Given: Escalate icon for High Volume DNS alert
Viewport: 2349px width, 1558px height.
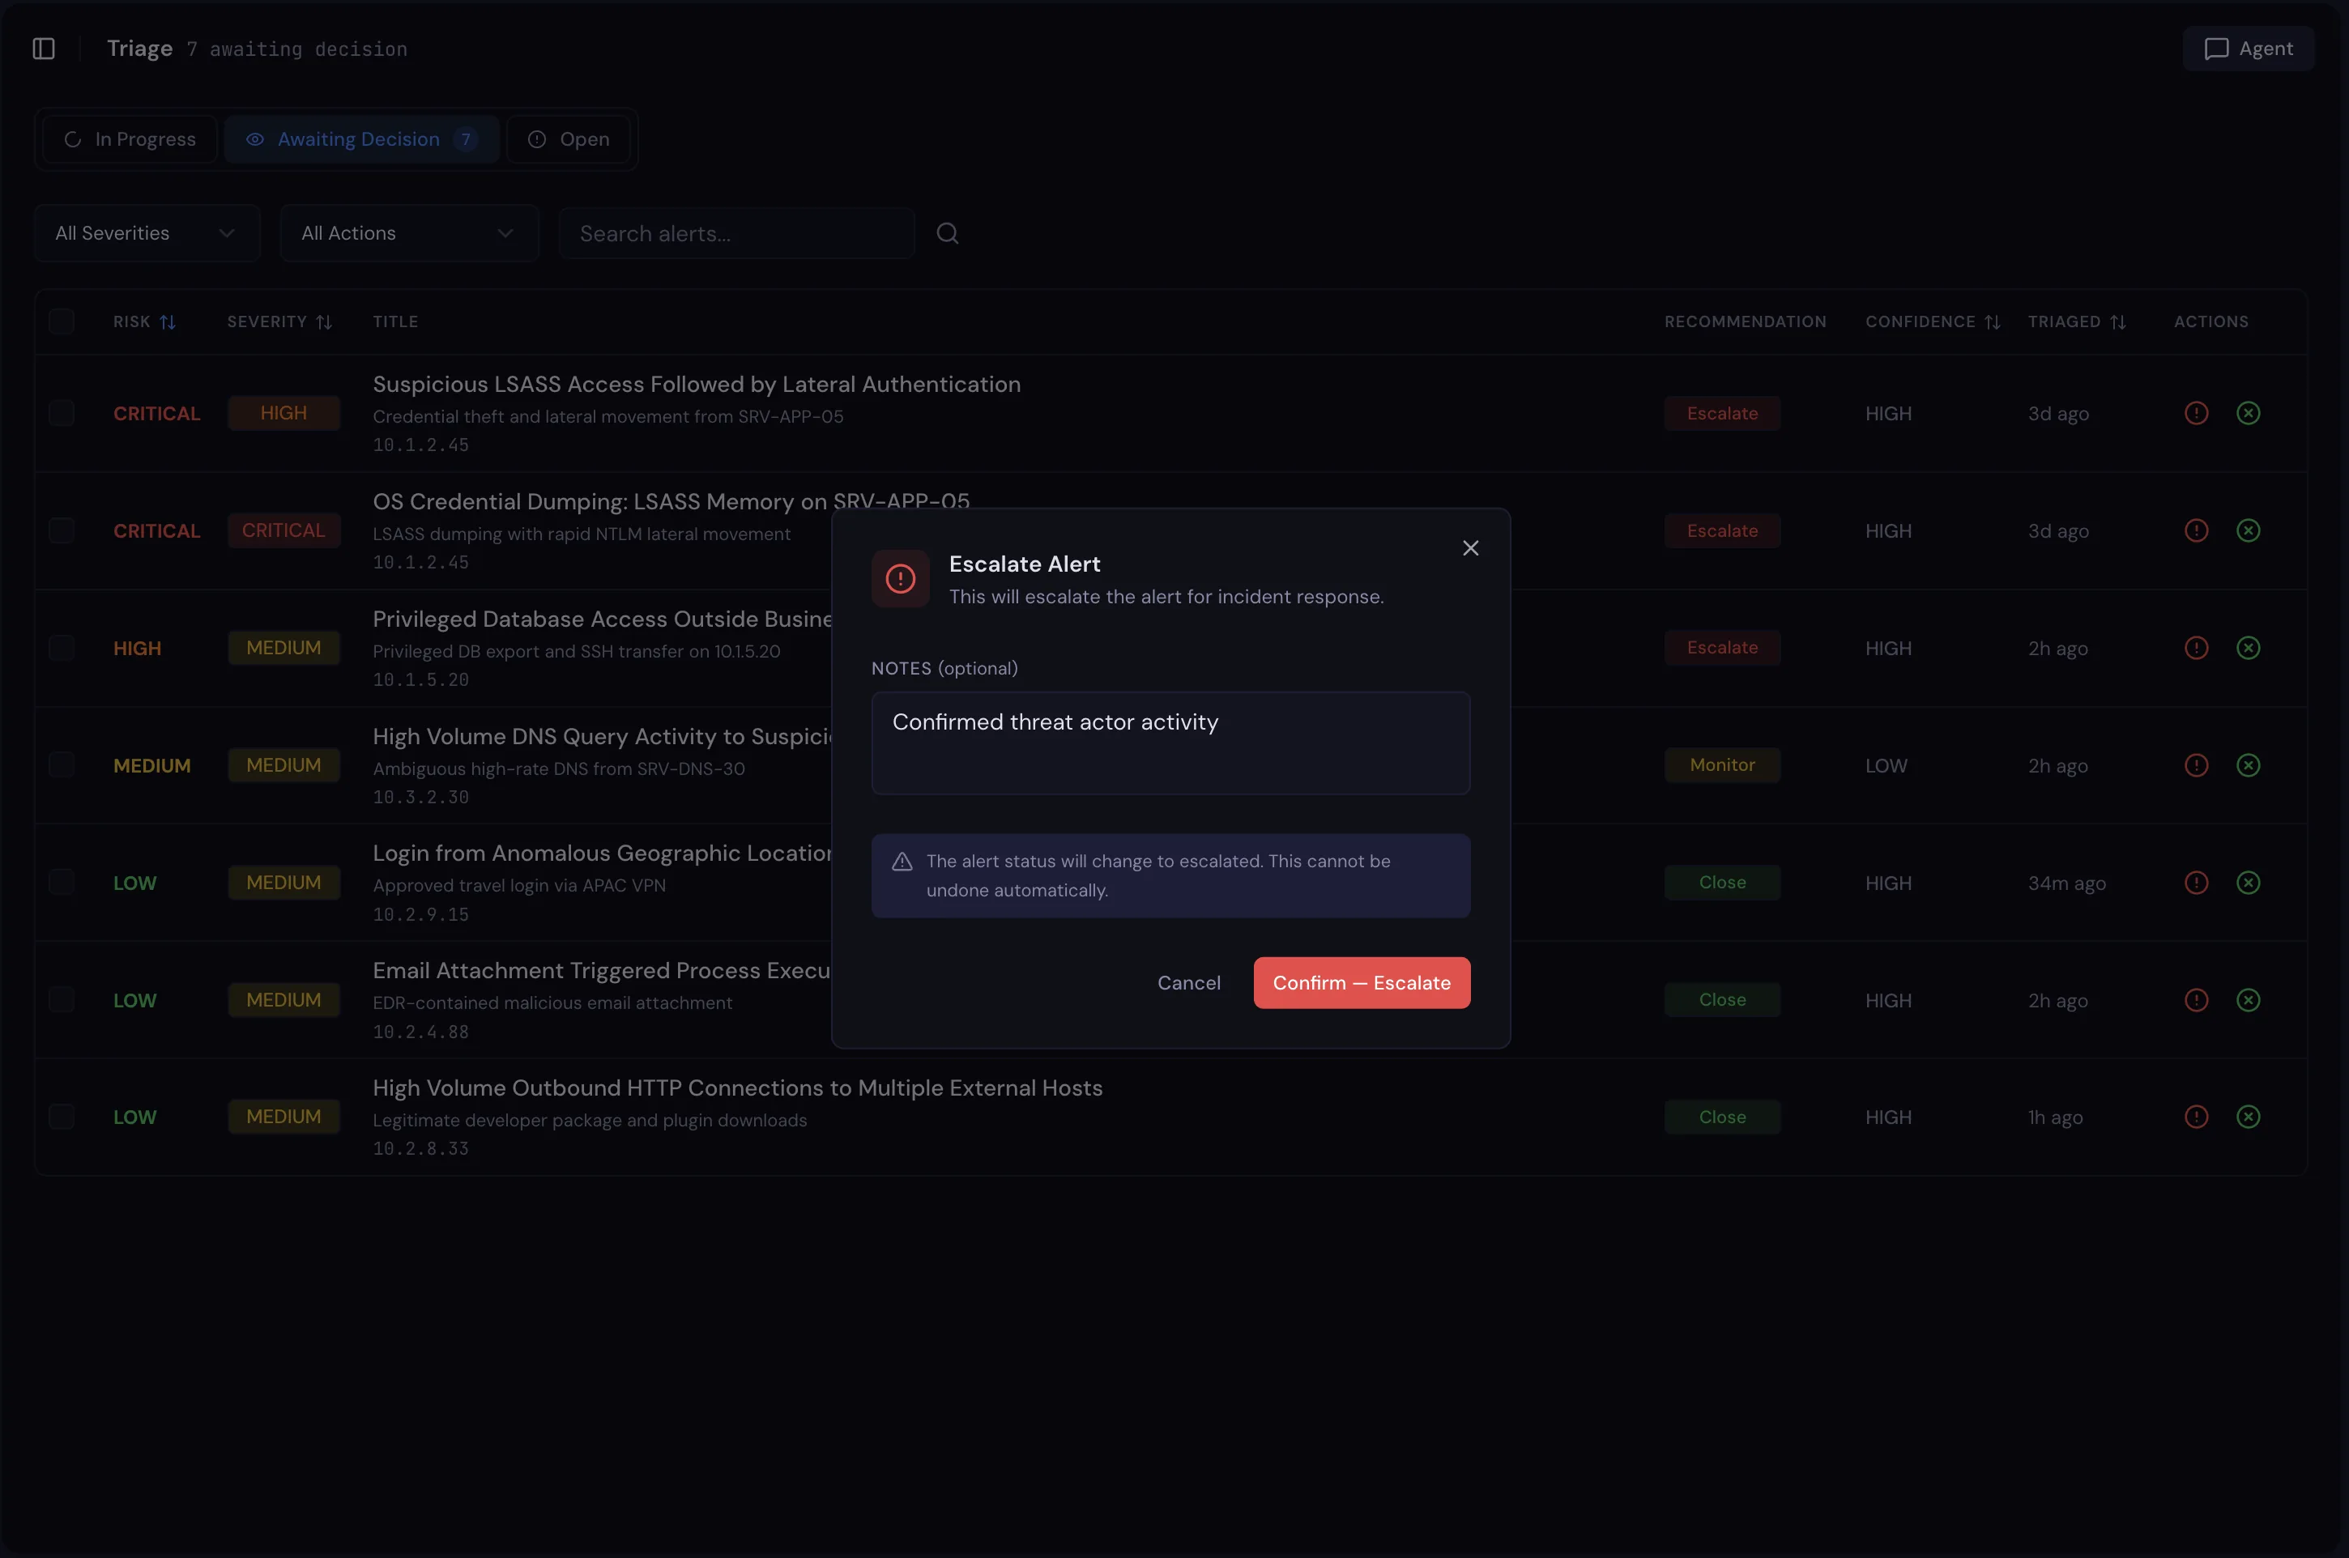Looking at the screenshot, I should pyautogui.click(x=2196, y=765).
